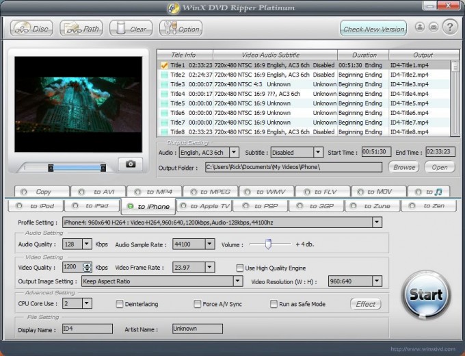Enable the Deinterlacing option
Viewport: 465px width, 356px height.
pos(120,304)
